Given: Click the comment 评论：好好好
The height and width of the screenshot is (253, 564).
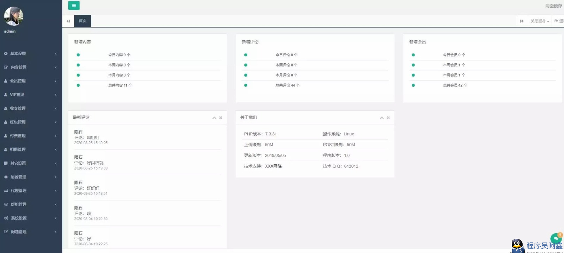Looking at the screenshot, I should point(87,188).
